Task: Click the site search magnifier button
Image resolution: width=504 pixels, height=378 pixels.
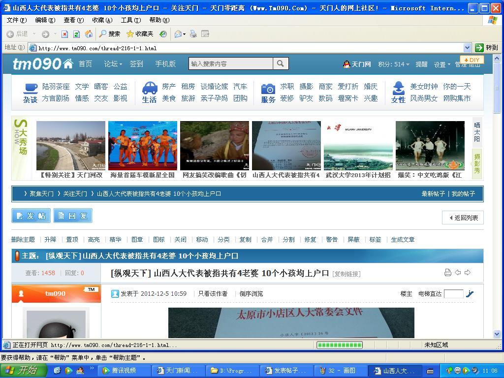Action: [x=281, y=63]
